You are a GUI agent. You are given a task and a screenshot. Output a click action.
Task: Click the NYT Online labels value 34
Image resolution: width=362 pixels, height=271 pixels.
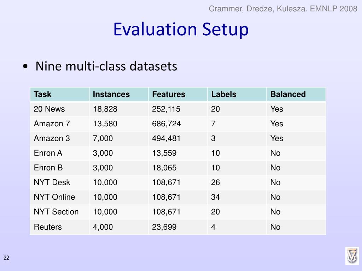coord(215,197)
